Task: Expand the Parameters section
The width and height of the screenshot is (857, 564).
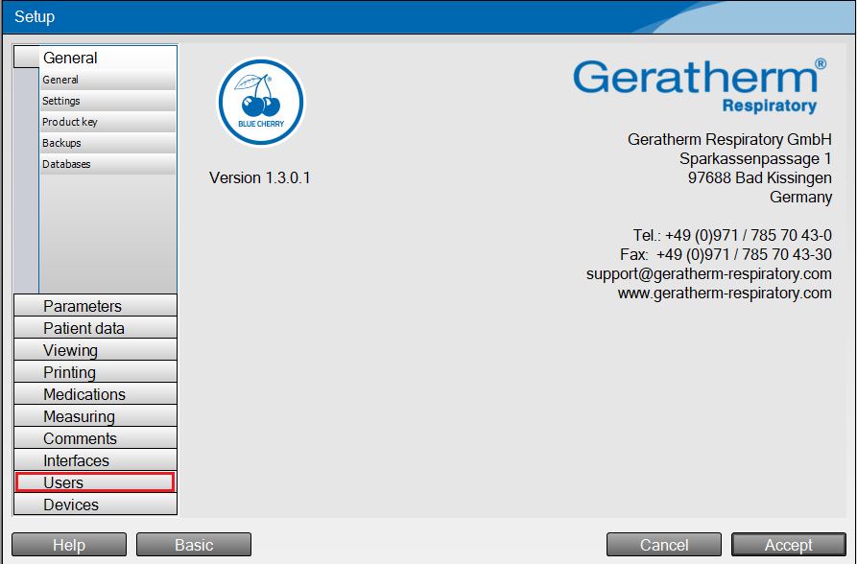Action: click(x=95, y=305)
